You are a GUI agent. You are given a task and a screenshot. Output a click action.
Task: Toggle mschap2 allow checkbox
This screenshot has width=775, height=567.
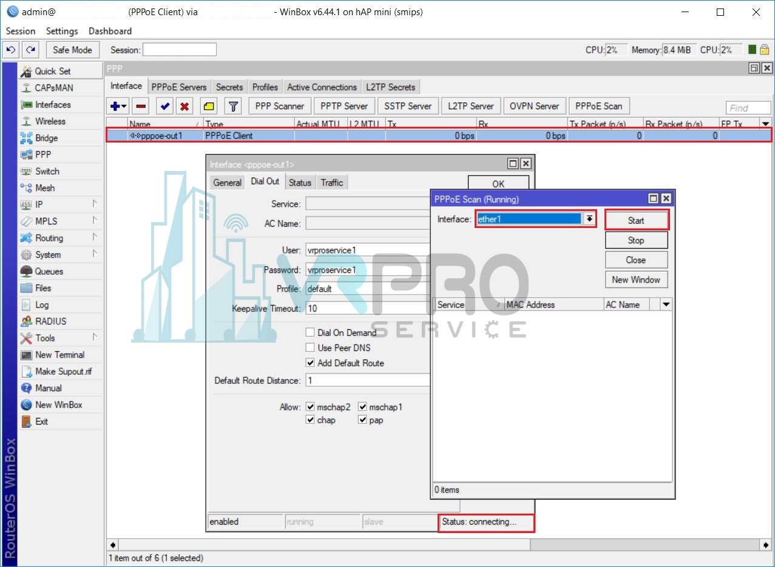[311, 407]
